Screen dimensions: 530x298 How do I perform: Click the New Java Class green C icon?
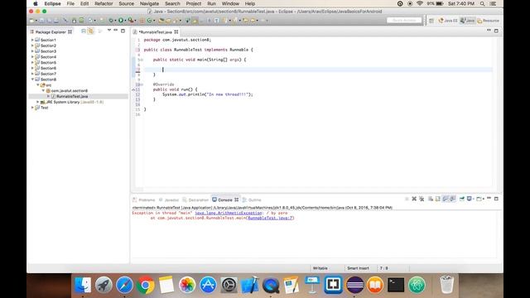(x=149, y=20)
